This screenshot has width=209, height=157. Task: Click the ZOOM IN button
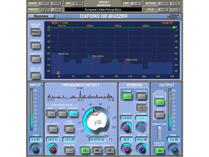tap(35, 45)
